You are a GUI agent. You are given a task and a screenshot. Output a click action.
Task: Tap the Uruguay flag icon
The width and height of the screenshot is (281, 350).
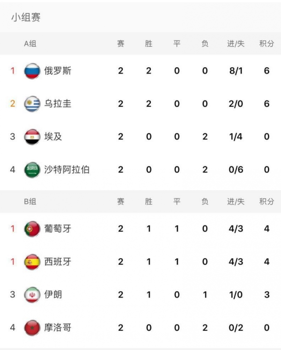32,104
